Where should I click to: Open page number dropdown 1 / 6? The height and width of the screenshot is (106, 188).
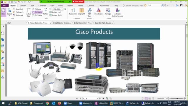coord(97,98)
